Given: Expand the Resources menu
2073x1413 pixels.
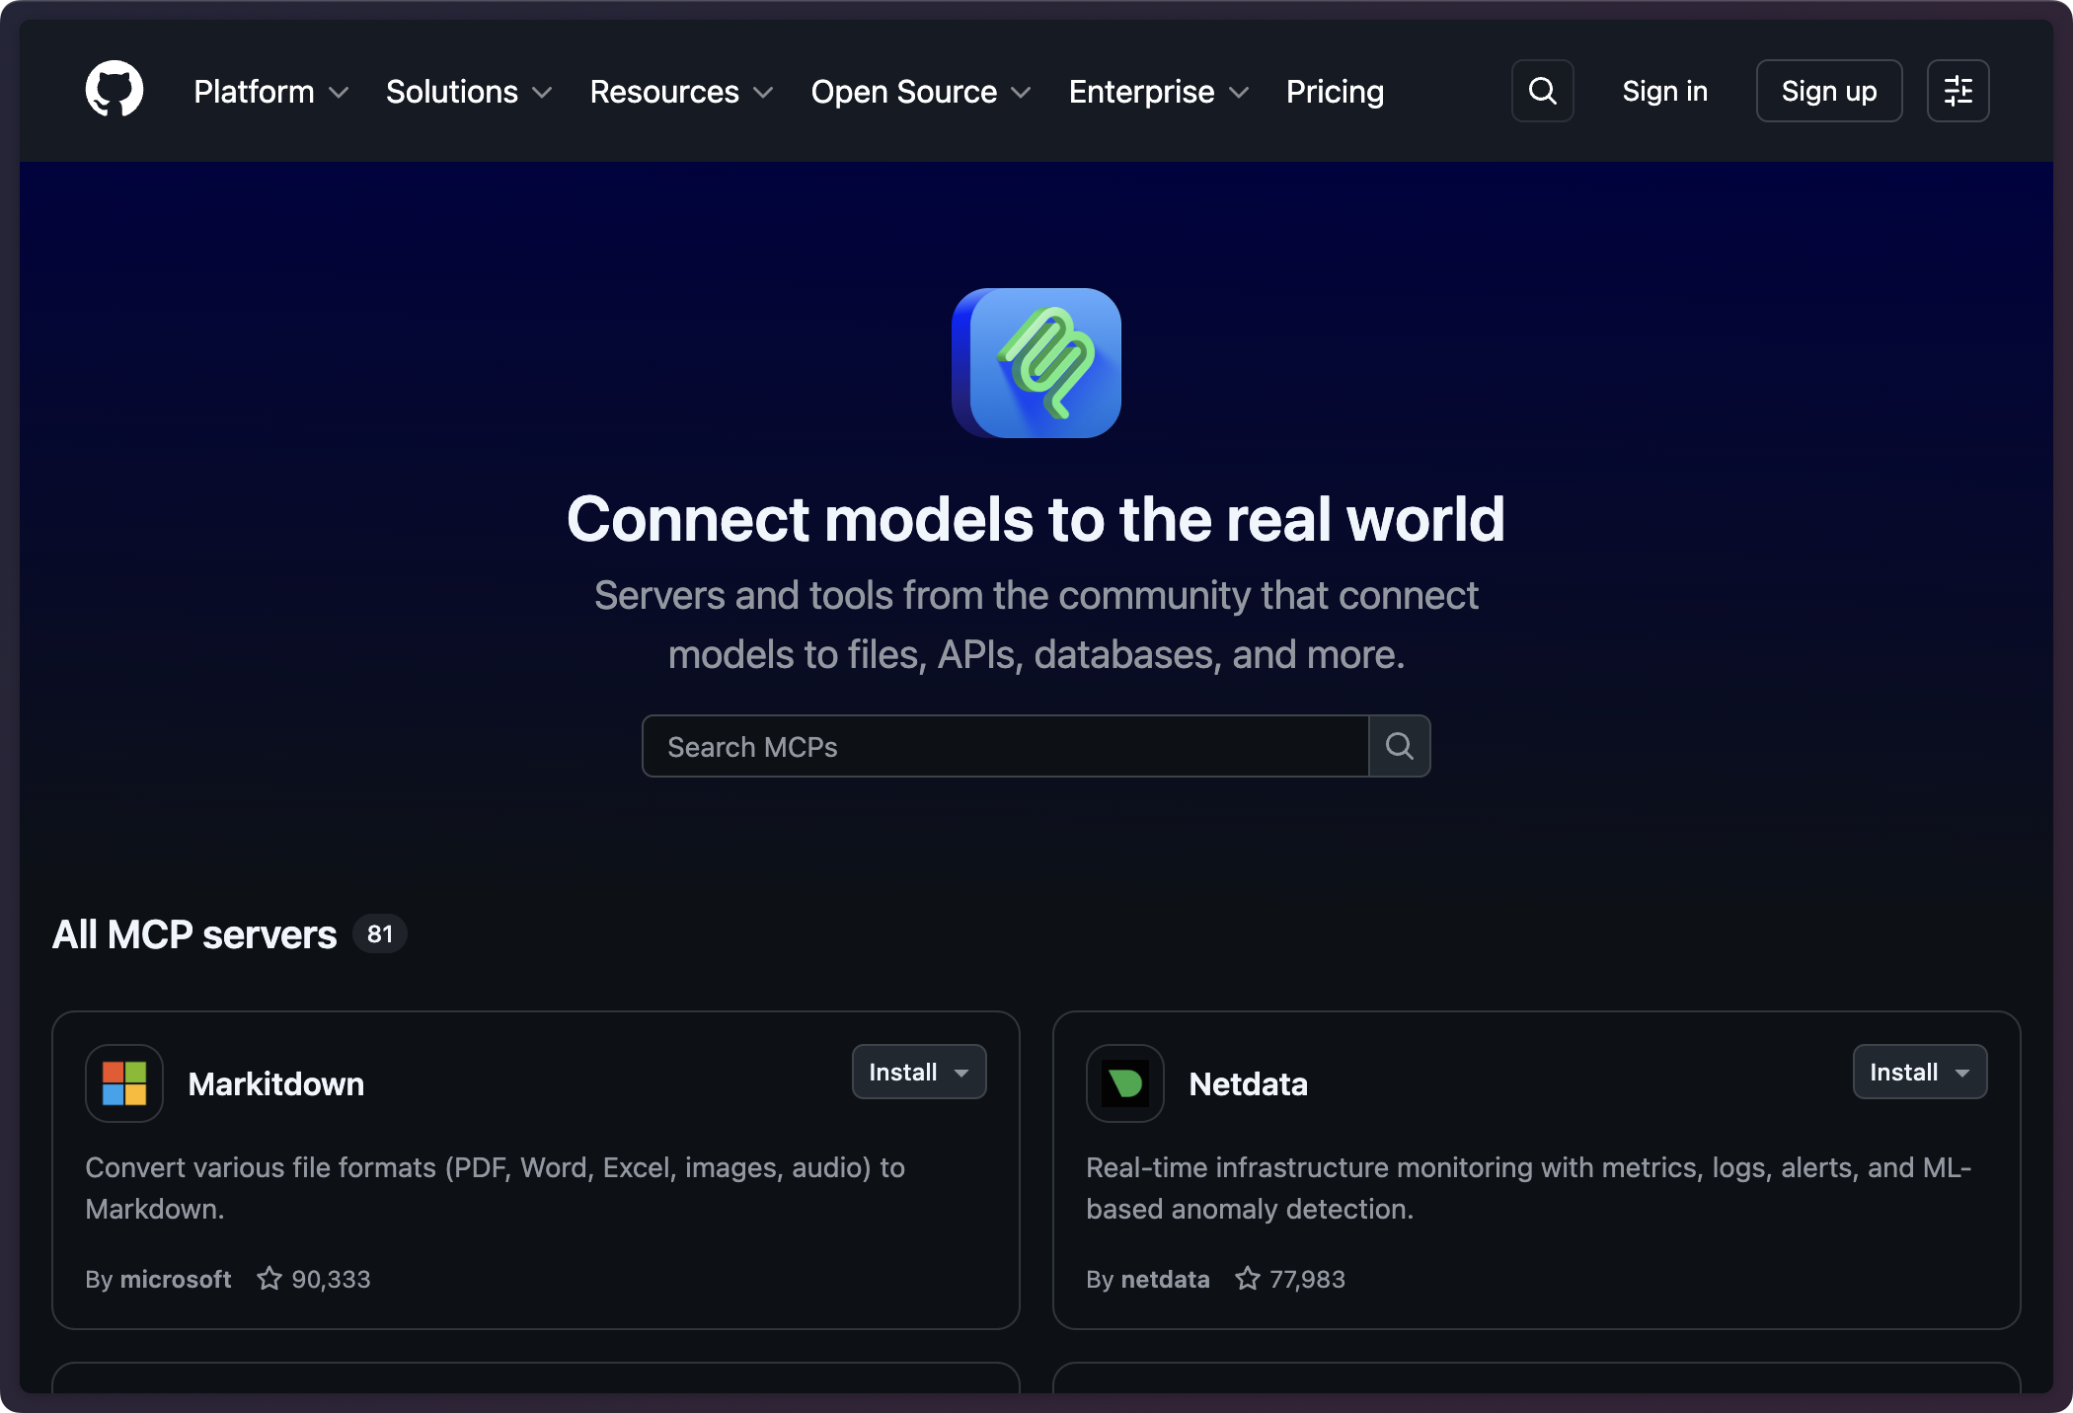Looking at the screenshot, I should click(681, 92).
